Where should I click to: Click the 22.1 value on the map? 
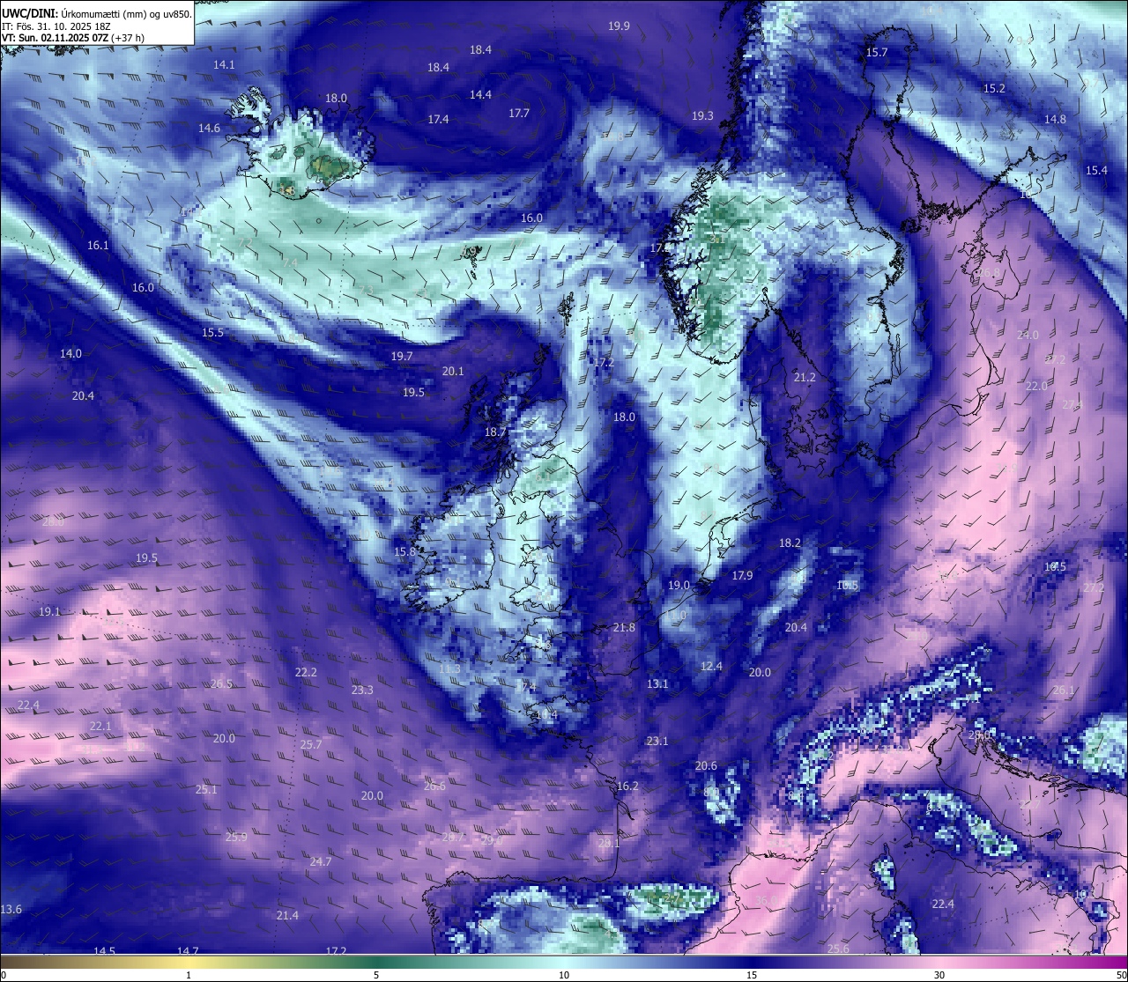(100, 727)
